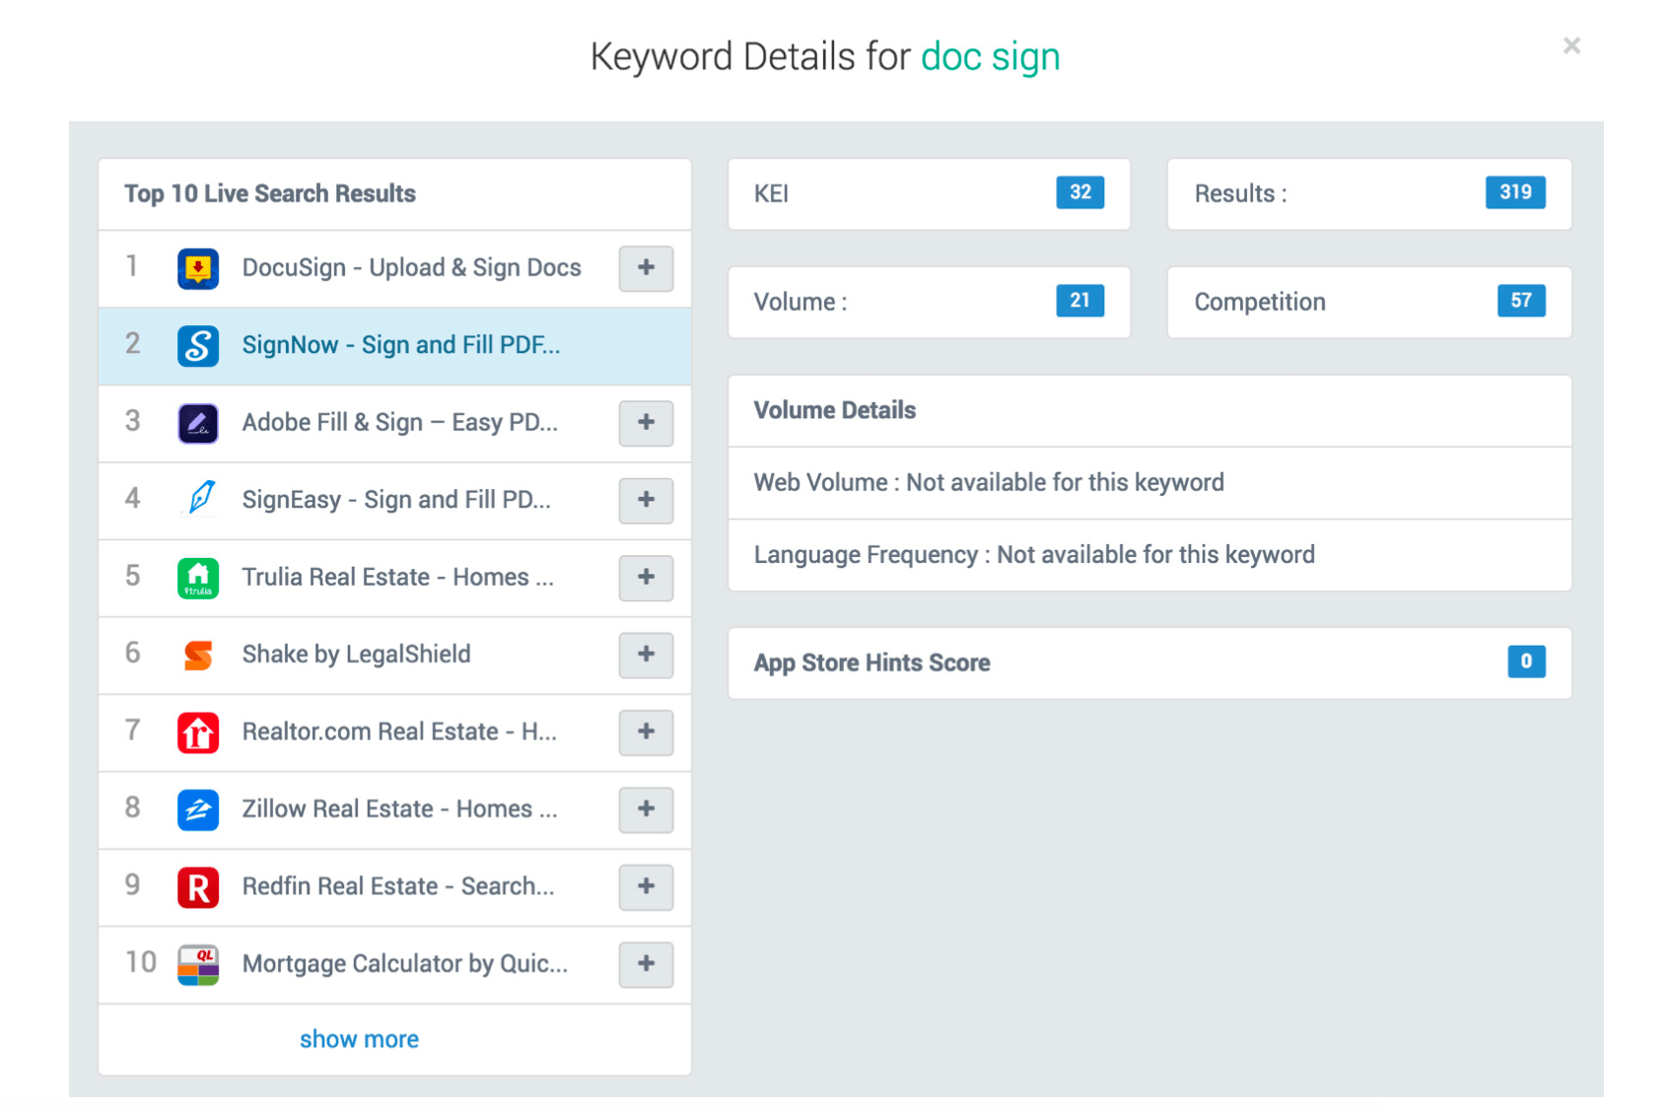
Task: Close the Keyword Details dialog
Action: coord(1571,45)
